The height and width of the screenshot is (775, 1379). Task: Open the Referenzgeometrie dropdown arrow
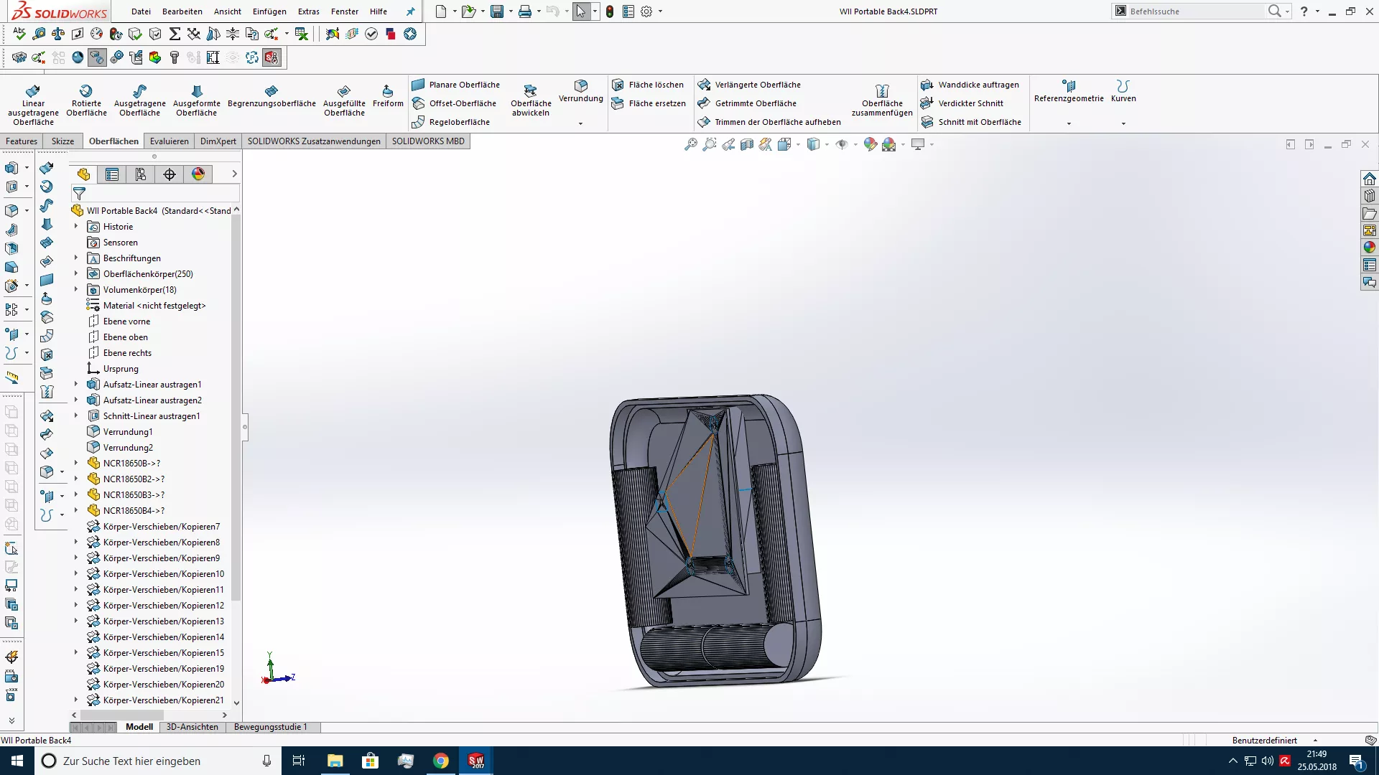[x=1069, y=123]
